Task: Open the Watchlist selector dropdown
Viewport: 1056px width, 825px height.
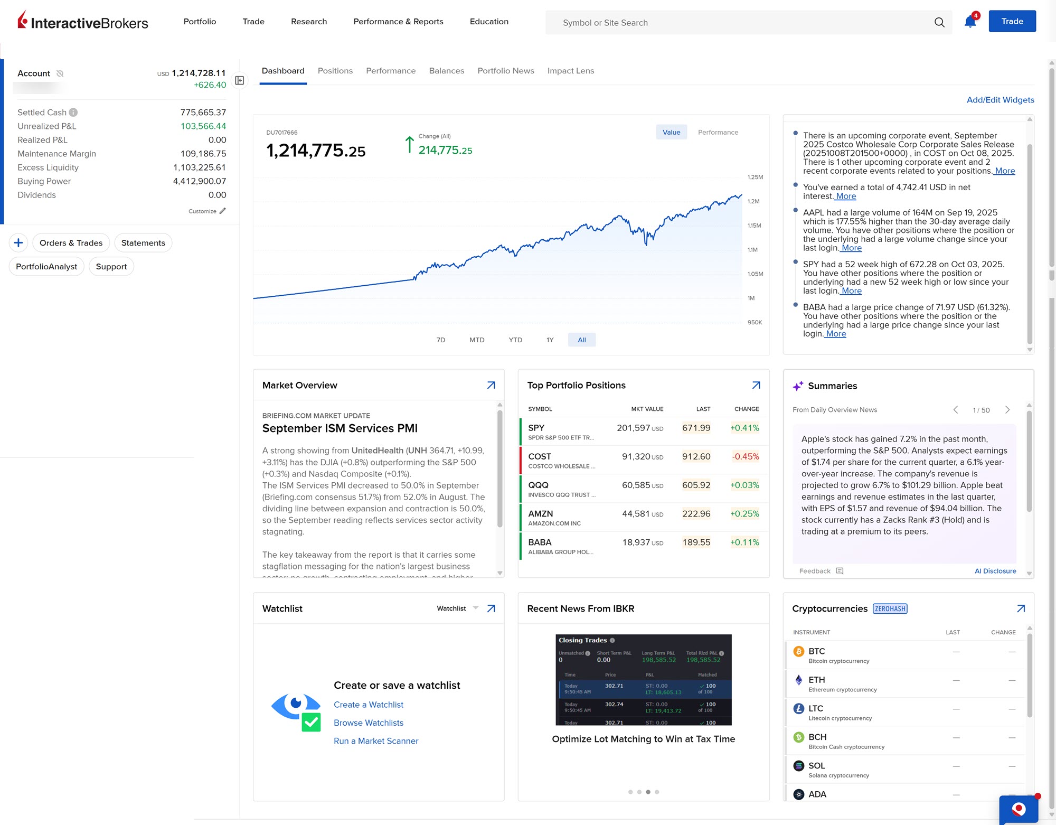Action: tap(475, 608)
